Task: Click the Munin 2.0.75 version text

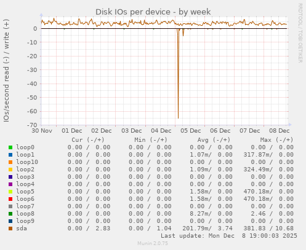Action: [153, 243]
